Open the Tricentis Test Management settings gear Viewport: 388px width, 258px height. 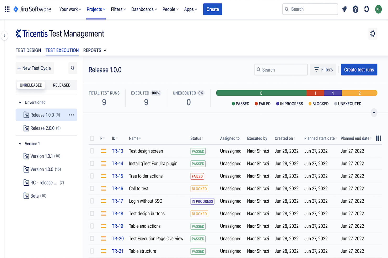point(373,34)
